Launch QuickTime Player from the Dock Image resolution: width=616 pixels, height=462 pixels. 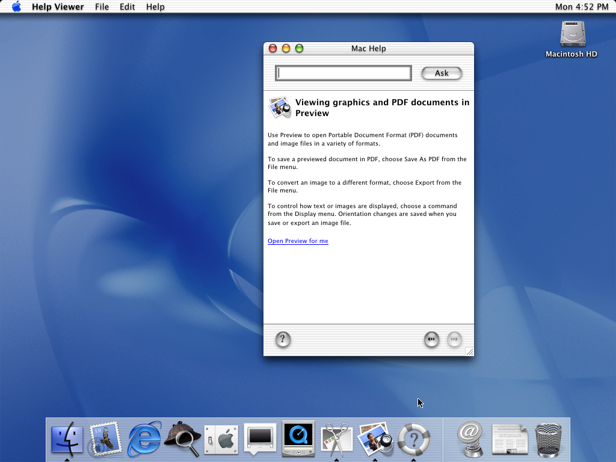298,439
